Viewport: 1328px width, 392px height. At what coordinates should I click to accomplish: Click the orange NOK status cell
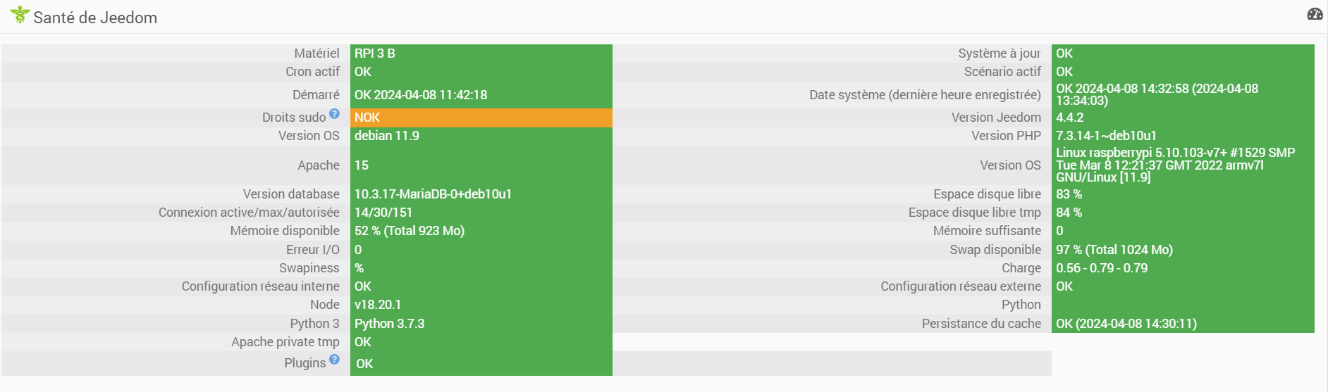click(481, 118)
